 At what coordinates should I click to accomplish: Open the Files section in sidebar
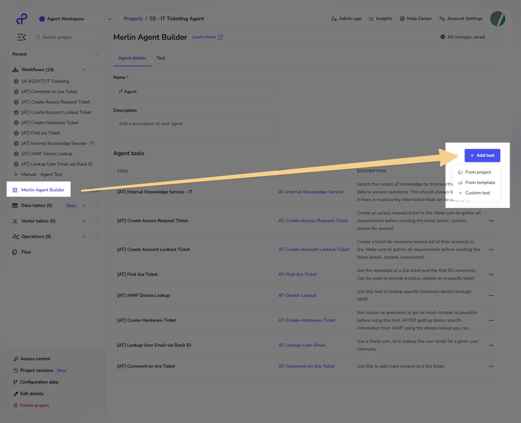[x=26, y=252]
